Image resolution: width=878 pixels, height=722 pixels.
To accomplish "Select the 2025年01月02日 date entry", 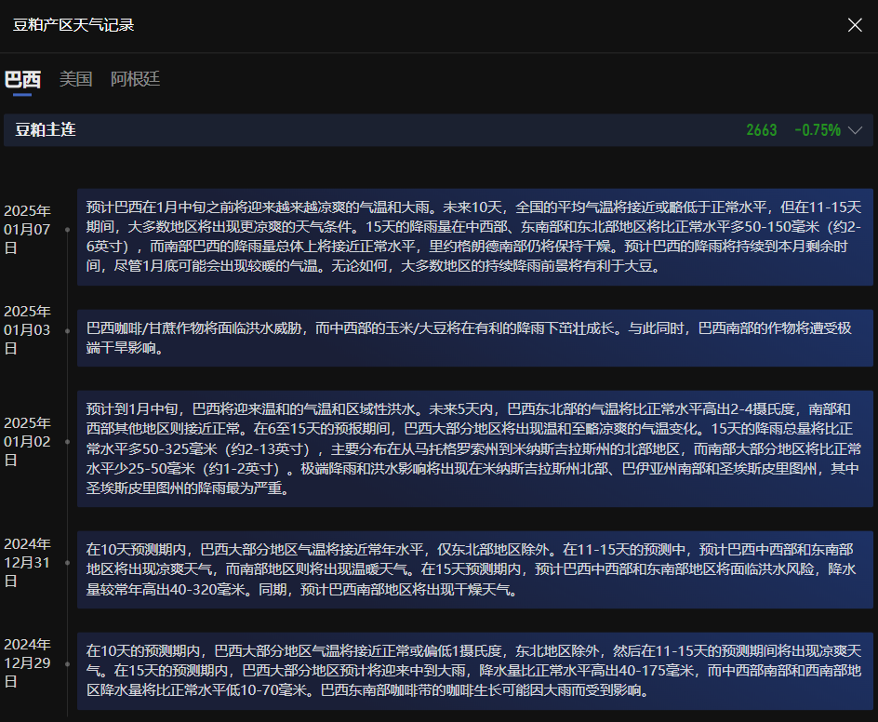I will coord(28,441).
